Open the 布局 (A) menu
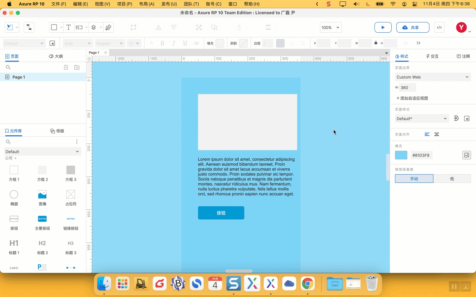476x297 pixels. click(147, 4)
